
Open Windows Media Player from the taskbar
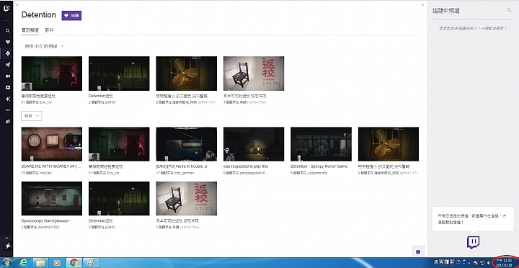pos(57,263)
